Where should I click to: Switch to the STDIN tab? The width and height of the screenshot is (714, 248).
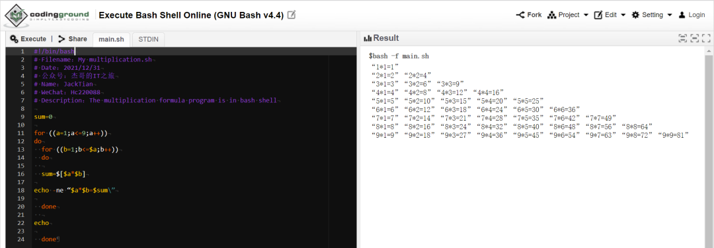[149, 40]
